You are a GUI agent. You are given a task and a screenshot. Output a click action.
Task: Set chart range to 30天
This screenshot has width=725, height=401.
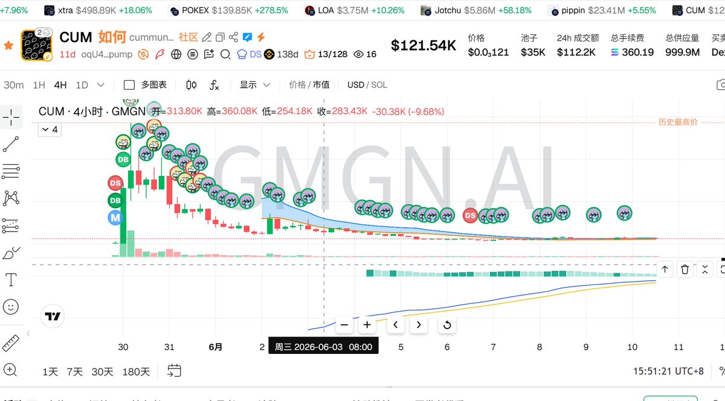point(103,371)
